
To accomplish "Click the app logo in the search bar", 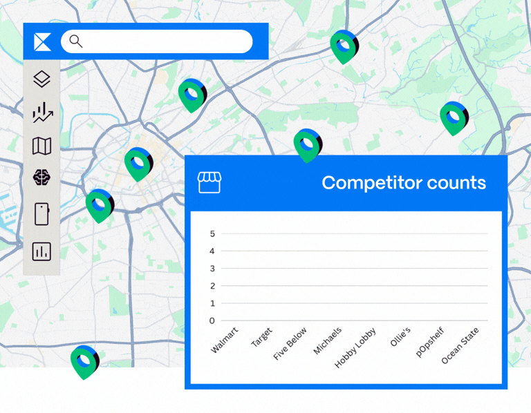I will (x=43, y=42).
